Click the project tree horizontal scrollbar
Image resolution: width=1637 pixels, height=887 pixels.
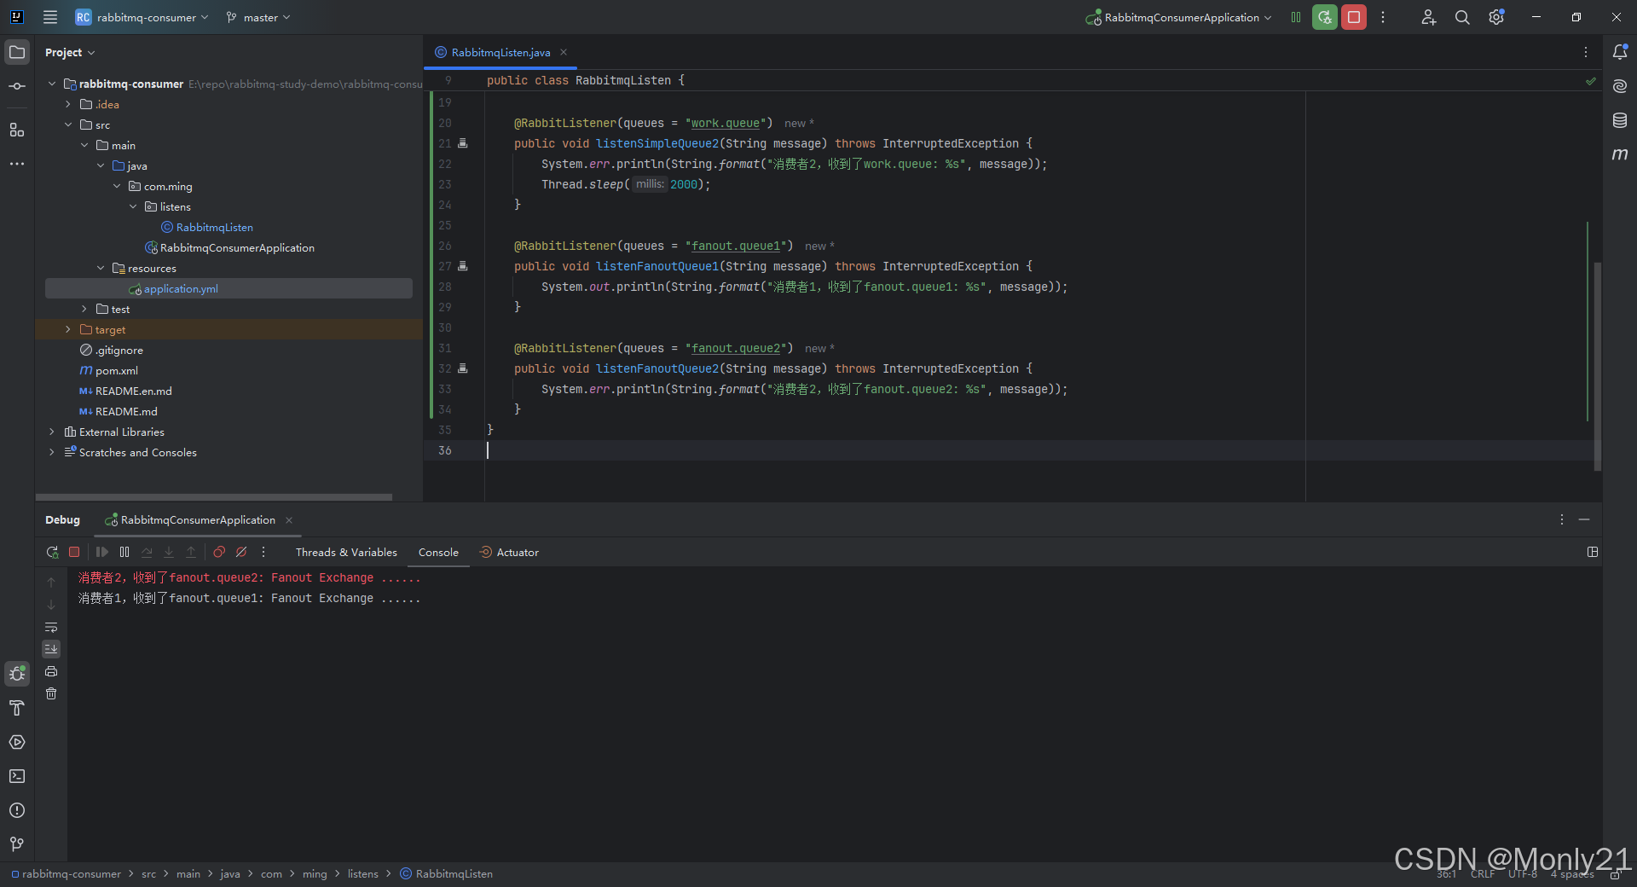pyautogui.click(x=214, y=496)
